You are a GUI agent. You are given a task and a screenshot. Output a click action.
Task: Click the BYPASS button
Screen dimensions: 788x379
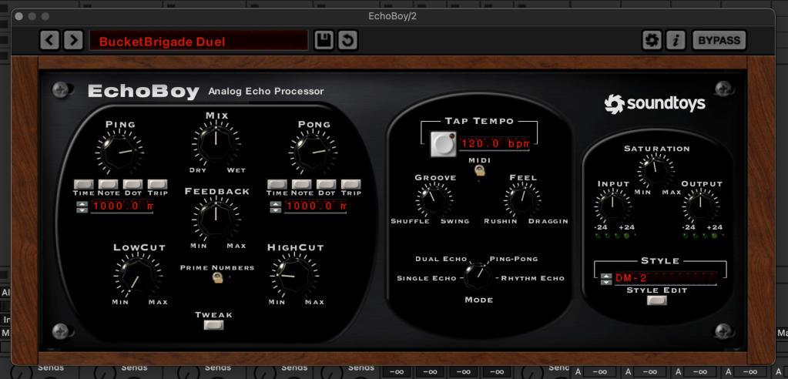coord(720,40)
